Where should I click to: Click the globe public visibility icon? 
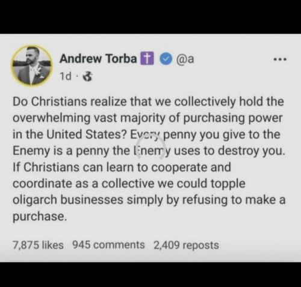click(88, 76)
